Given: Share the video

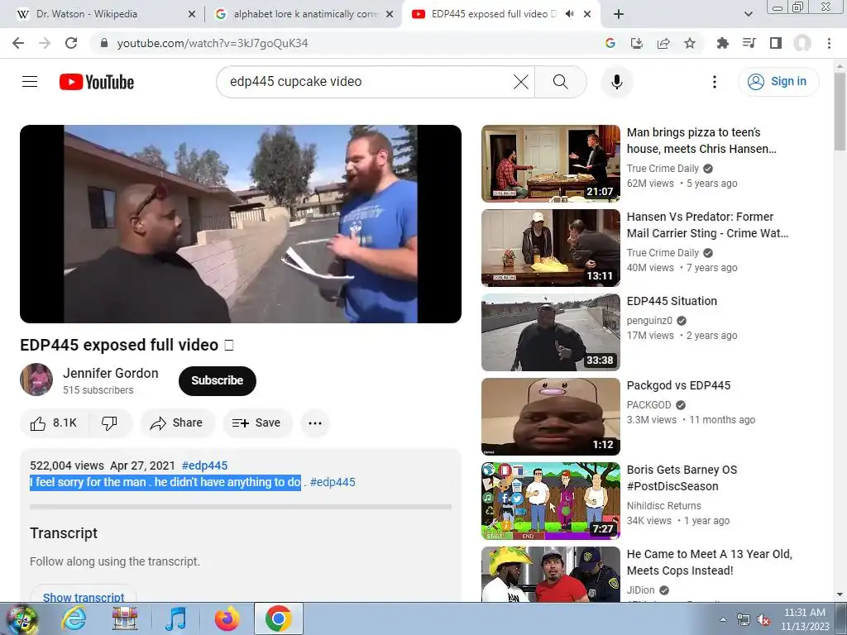Looking at the screenshot, I should click(177, 423).
